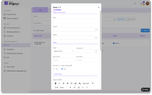Open Monthly Report in the sidebar

pos(12,18)
